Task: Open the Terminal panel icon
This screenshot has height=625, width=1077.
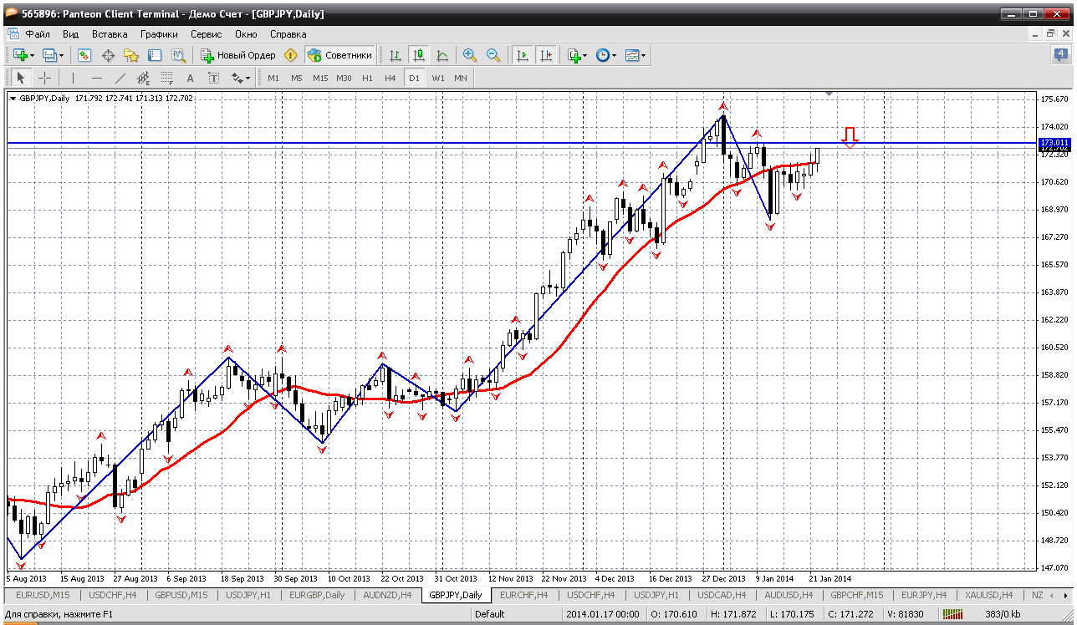Action: click(x=155, y=55)
